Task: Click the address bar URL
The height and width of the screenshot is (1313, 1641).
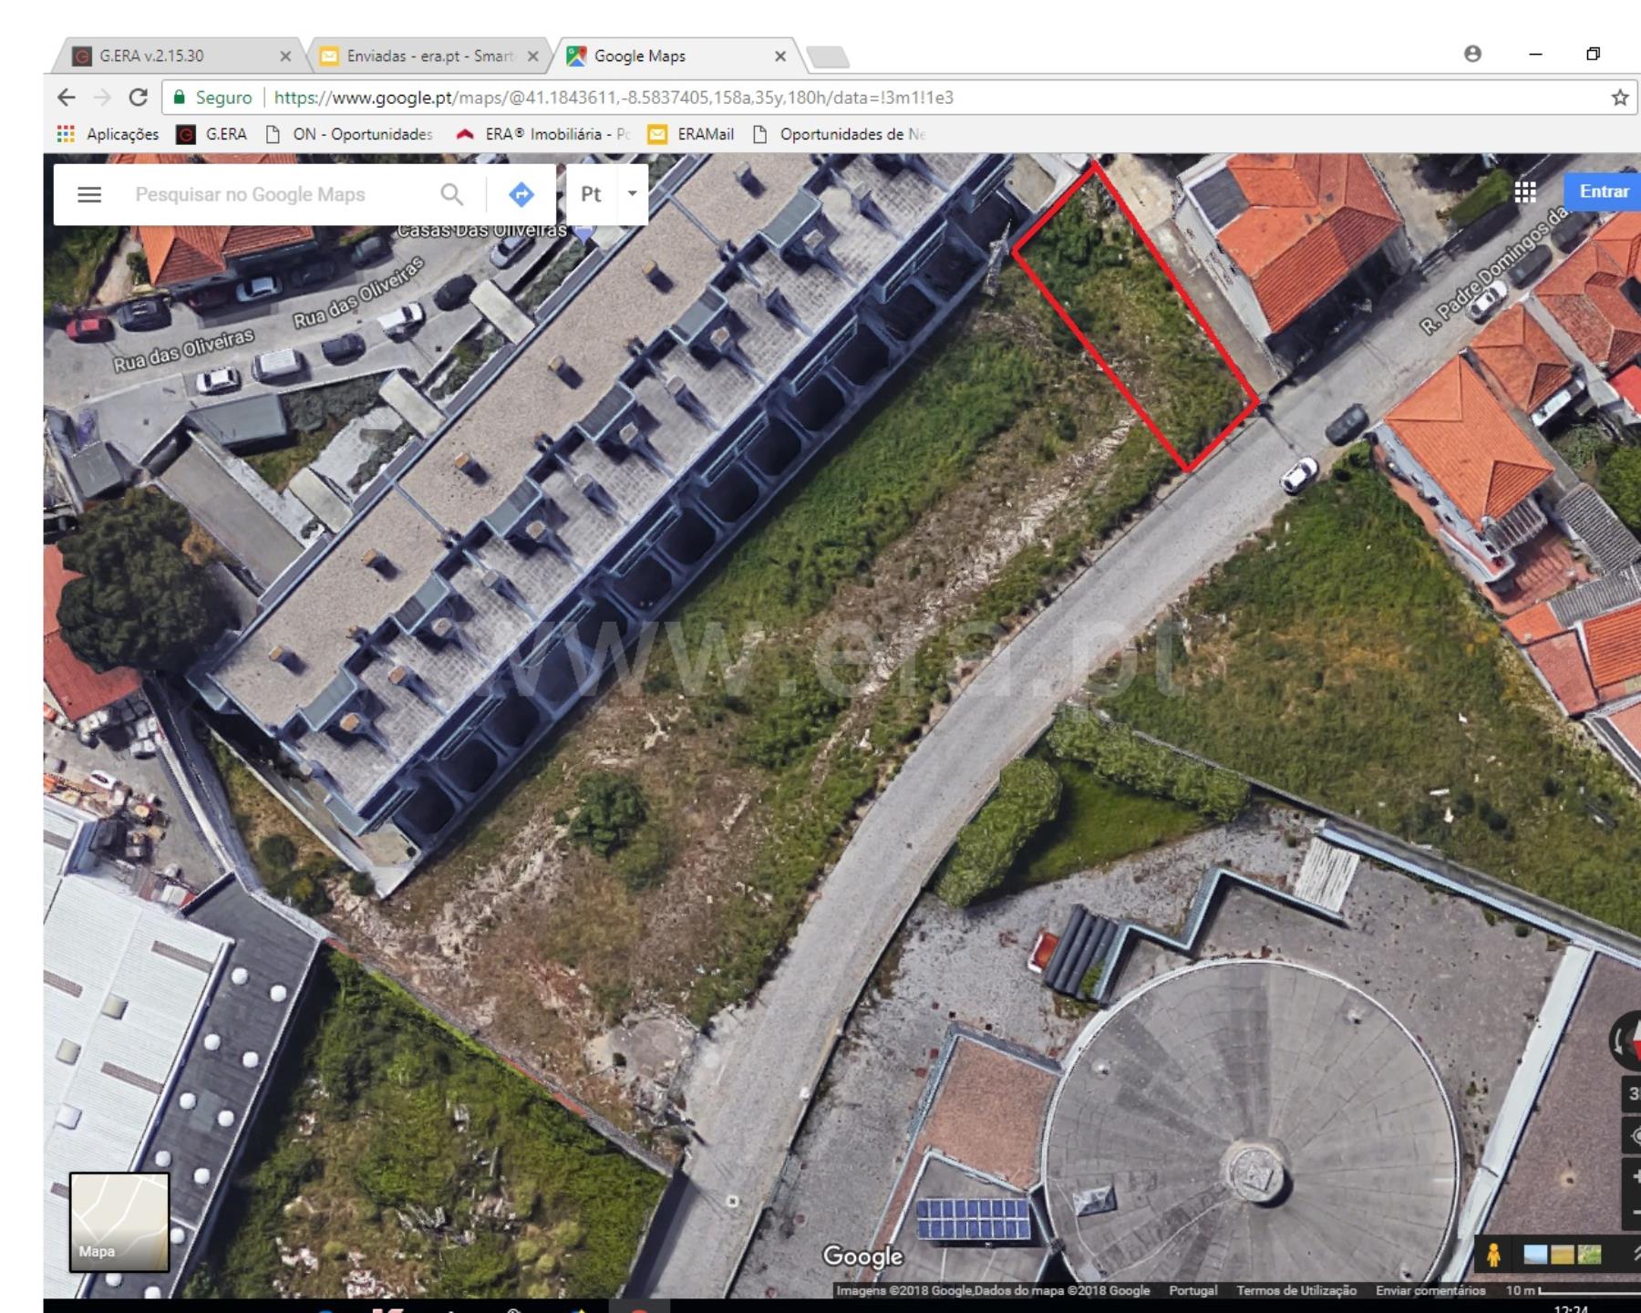Action: [614, 97]
